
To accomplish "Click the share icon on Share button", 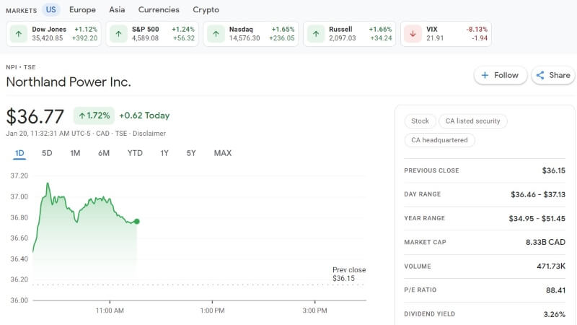I will [539, 75].
